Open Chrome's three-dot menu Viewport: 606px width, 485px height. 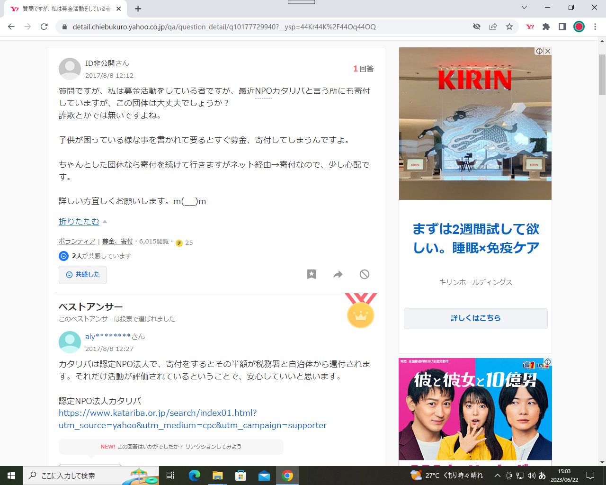[595, 27]
